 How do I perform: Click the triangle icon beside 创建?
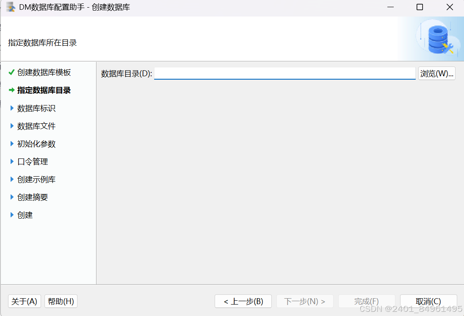pyautogui.click(x=11, y=215)
